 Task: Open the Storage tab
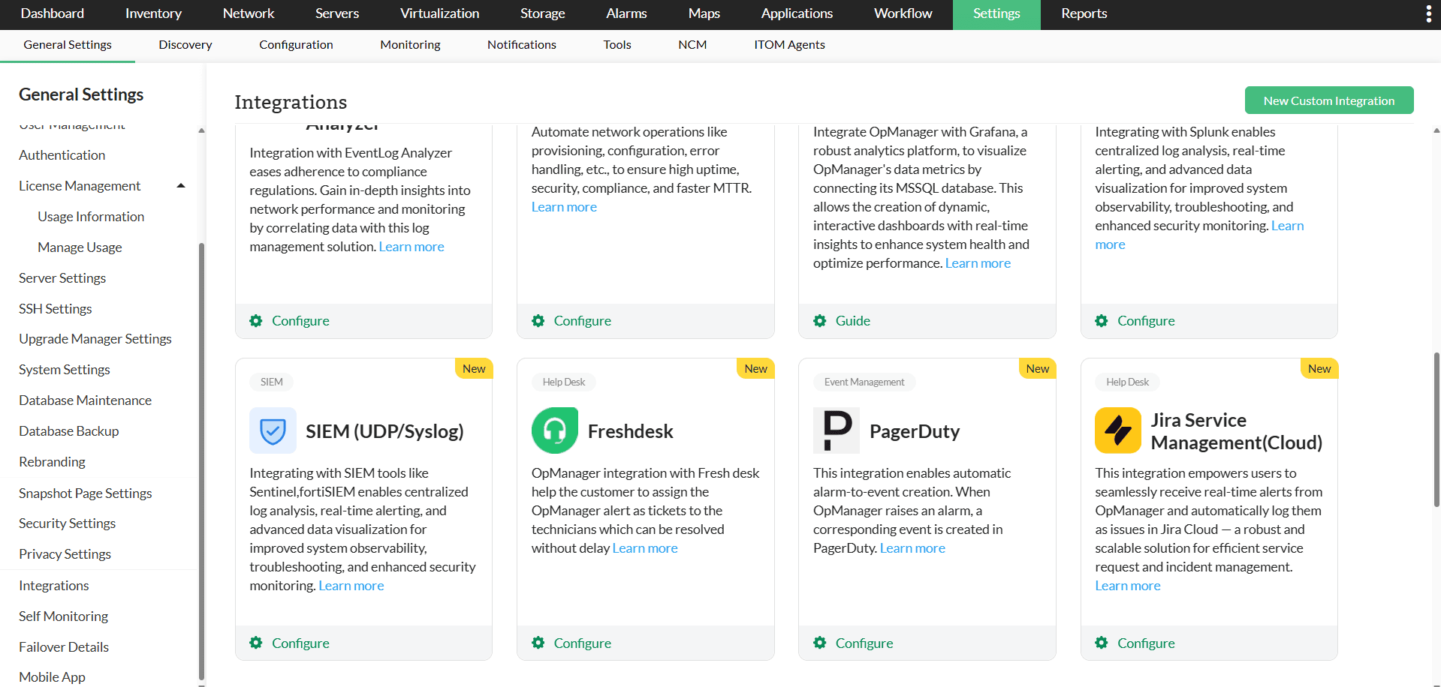542,13
